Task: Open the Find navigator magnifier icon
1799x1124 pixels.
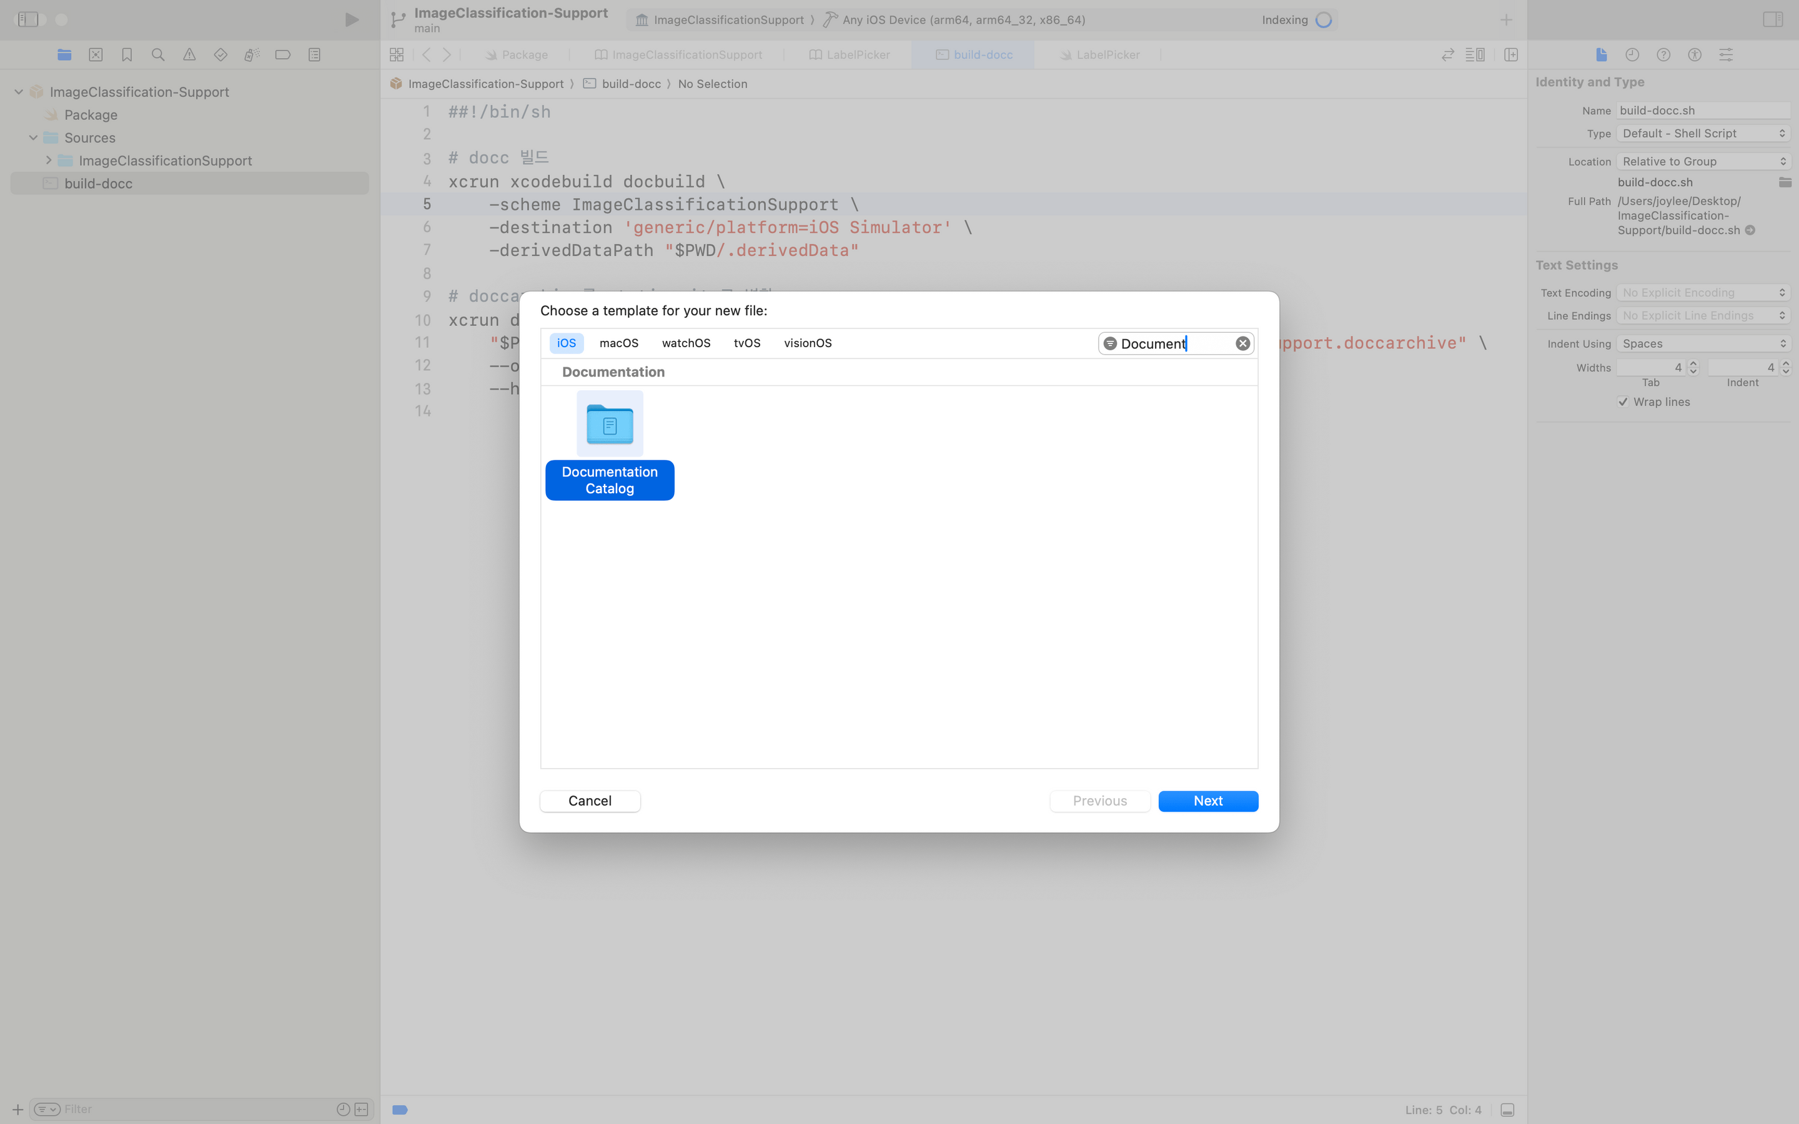Action: coord(157,54)
